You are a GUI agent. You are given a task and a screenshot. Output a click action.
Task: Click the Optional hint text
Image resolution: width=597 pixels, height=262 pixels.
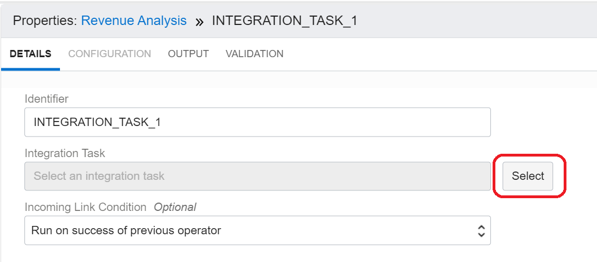[x=175, y=207]
